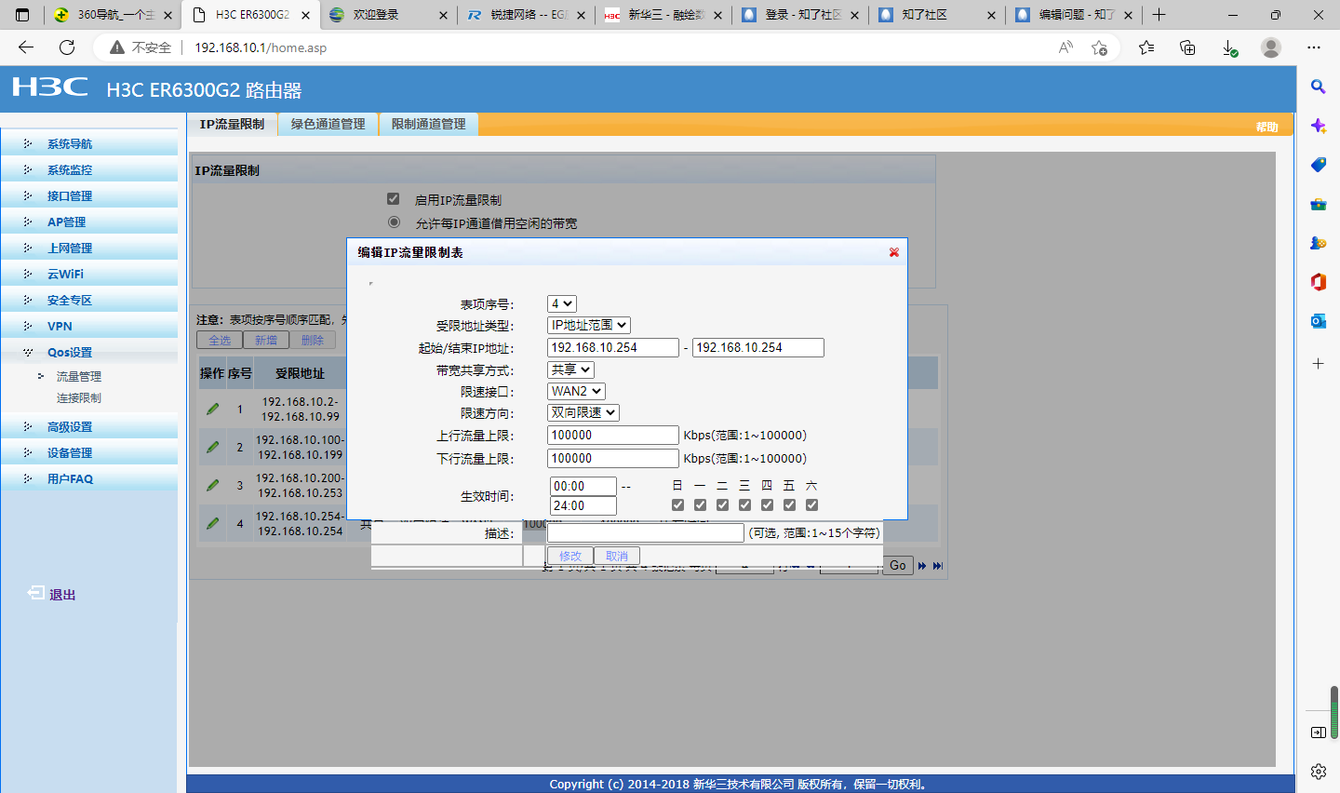Viewport: 1340px width, 793px height.
Task: Toggle the 启用IP流量限制 checkbox
Action: 394,199
